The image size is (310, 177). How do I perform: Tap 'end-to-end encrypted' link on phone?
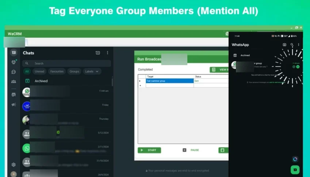tap(277, 82)
